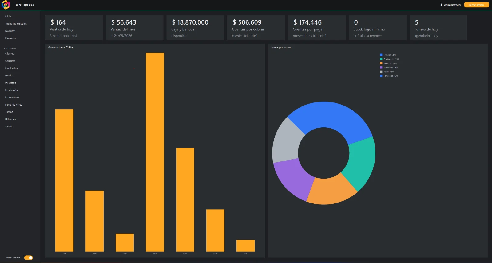Click the Tuesday (Mar) sales bar
The width and height of the screenshot is (492, 263).
185,200
